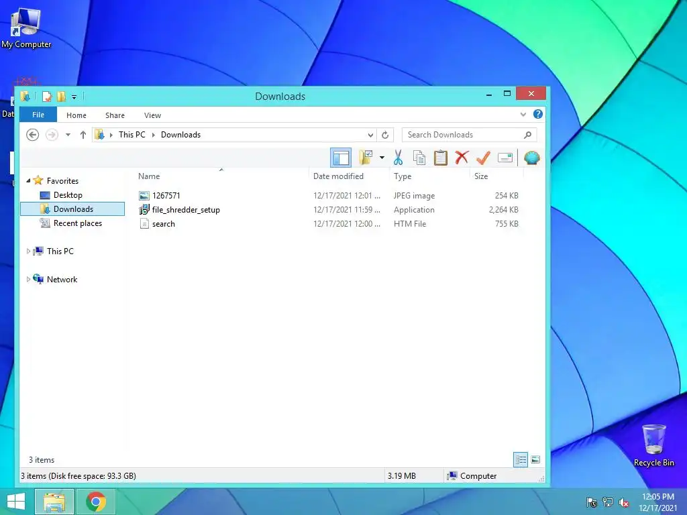
Task: Click the red X Delete icon
Action: (x=462, y=157)
